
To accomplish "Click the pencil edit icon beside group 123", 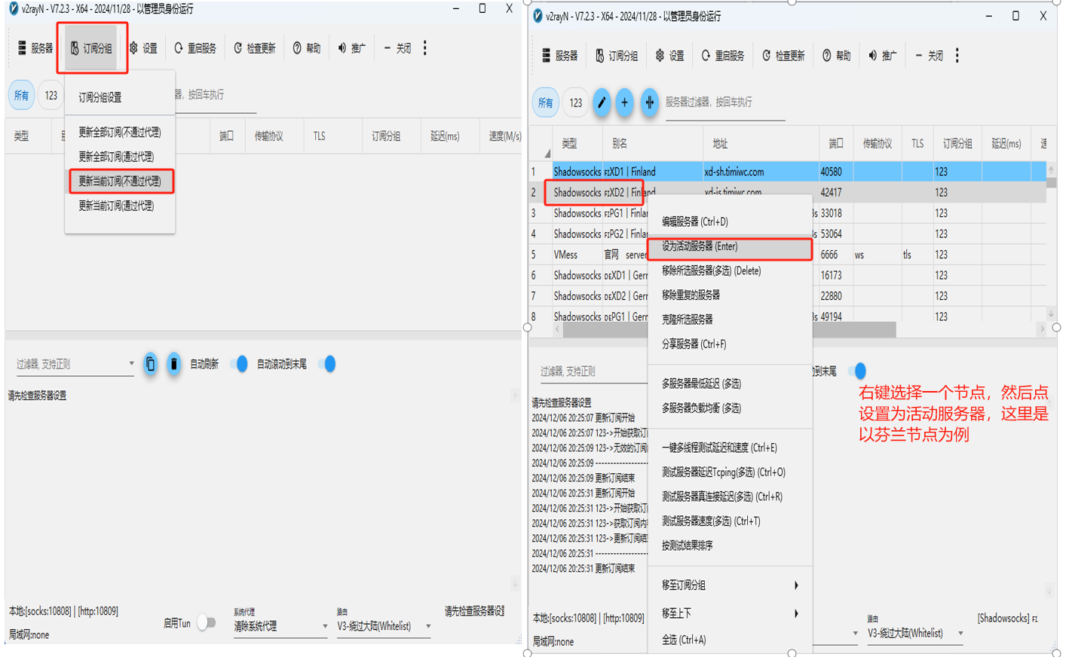I will [601, 102].
